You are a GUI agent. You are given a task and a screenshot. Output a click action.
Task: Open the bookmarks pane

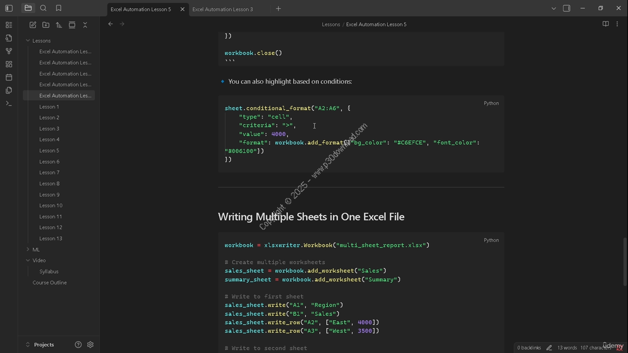[x=58, y=8]
